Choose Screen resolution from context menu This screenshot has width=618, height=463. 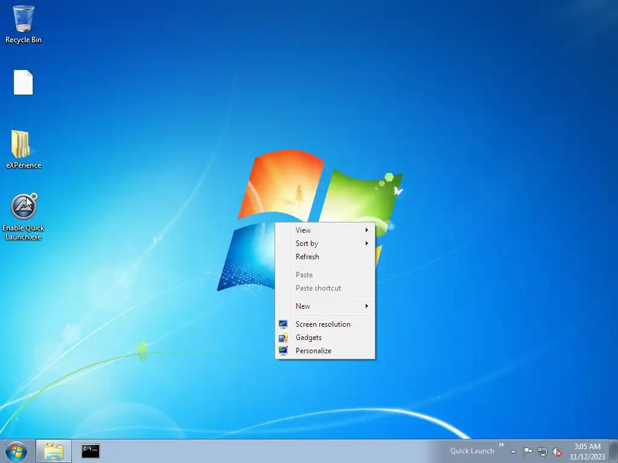click(325, 324)
